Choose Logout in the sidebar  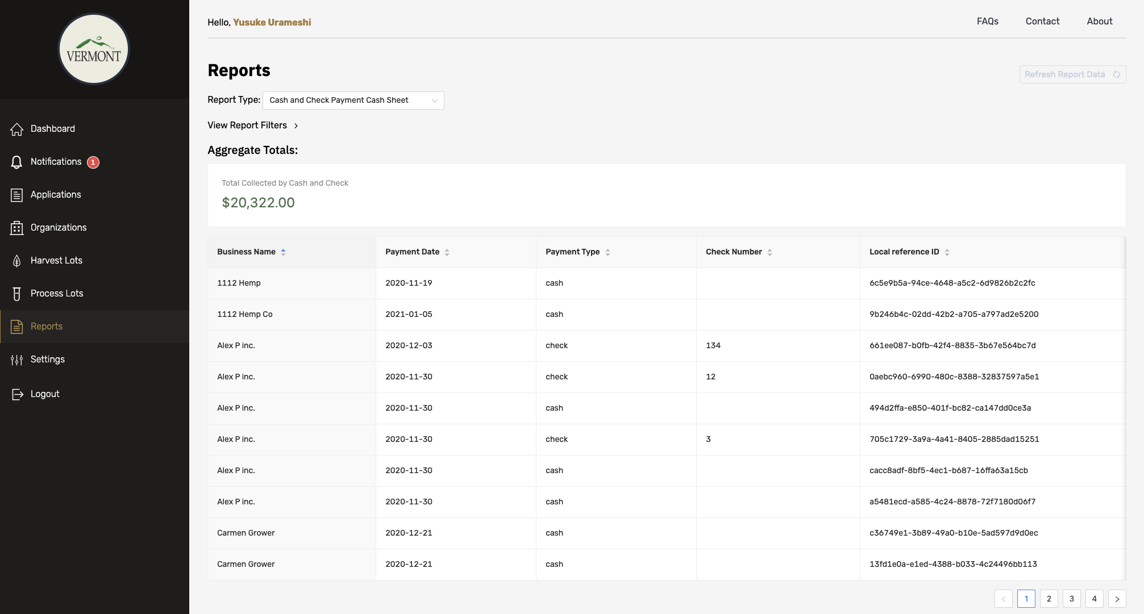pyautogui.click(x=94, y=394)
